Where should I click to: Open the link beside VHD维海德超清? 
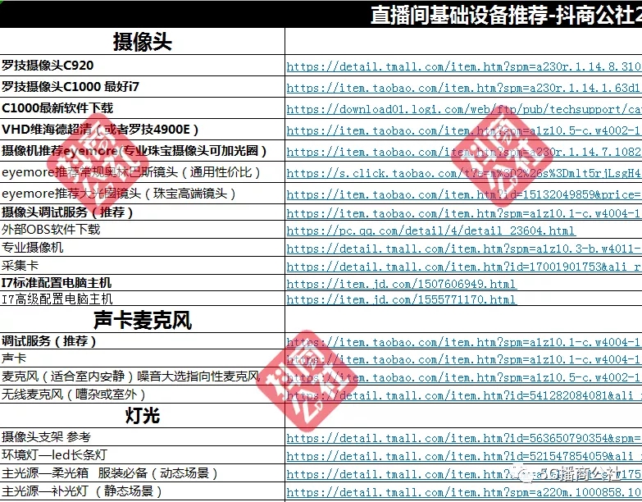(464, 130)
